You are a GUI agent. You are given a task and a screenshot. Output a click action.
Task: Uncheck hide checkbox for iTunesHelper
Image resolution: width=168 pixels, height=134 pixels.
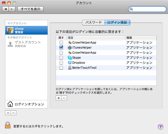[61, 47]
